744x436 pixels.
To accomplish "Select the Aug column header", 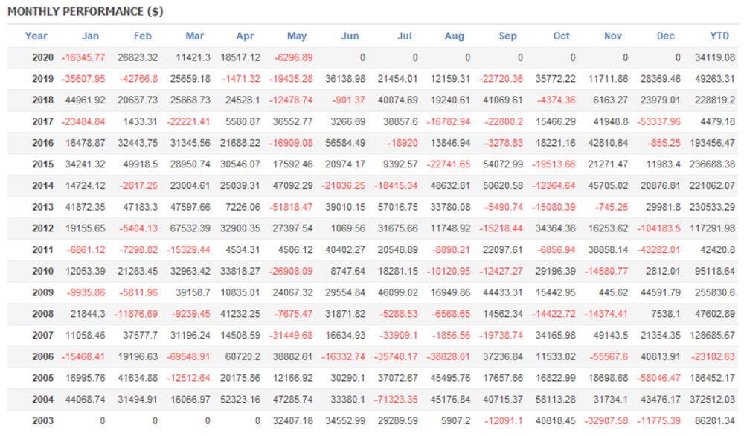I will (x=454, y=36).
